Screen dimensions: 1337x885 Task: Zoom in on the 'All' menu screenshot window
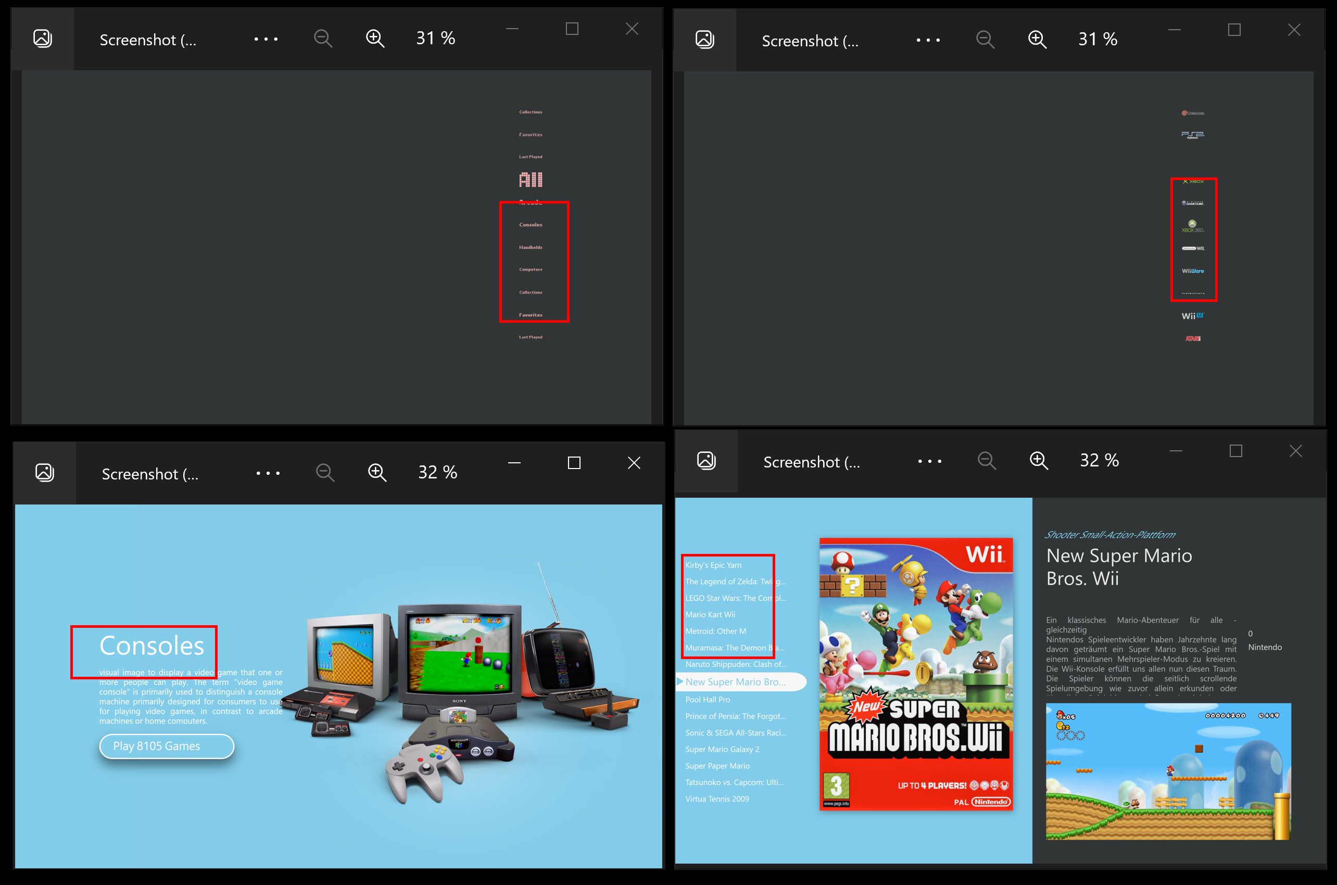[x=375, y=39]
